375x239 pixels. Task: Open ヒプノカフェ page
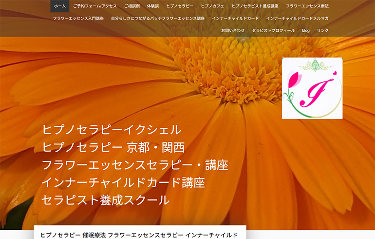(x=212, y=6)
